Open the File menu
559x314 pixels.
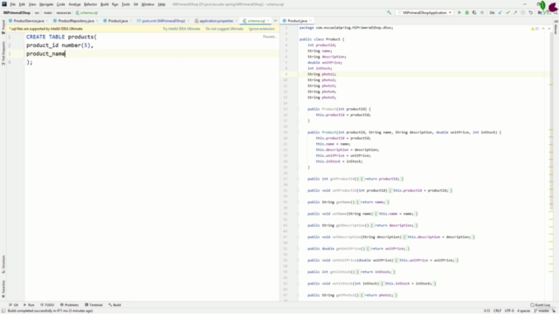tap(13, 4)
